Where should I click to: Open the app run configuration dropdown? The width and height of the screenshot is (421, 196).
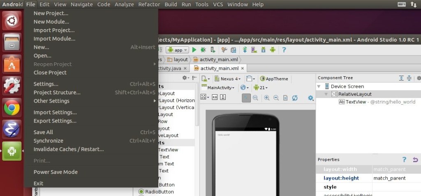pyautogui.click(x=177, y=50)
